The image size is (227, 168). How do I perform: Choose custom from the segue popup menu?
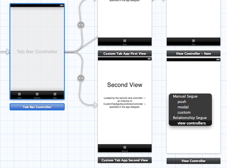point(184,113)
